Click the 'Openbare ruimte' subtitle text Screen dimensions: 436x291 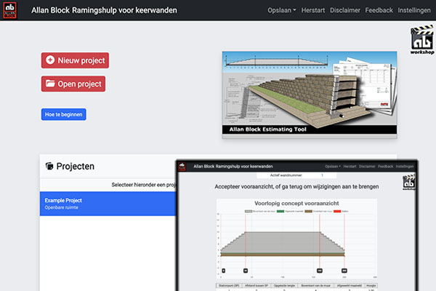tap(62, 207)
